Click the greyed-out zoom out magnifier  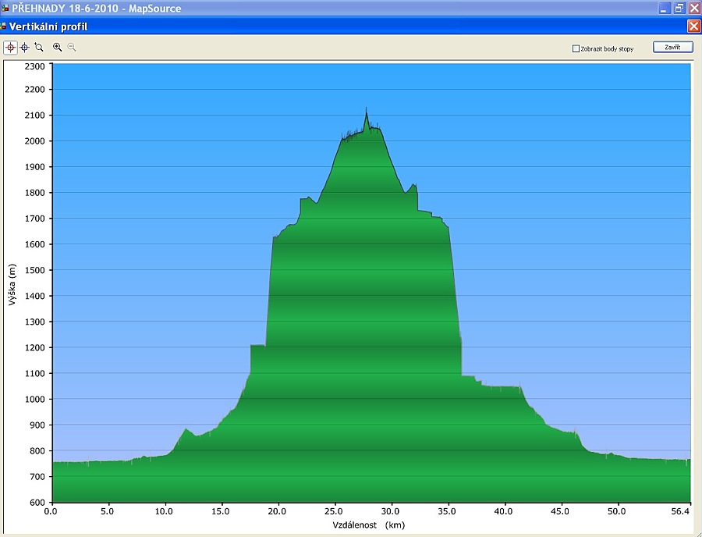tap(72, 47)
